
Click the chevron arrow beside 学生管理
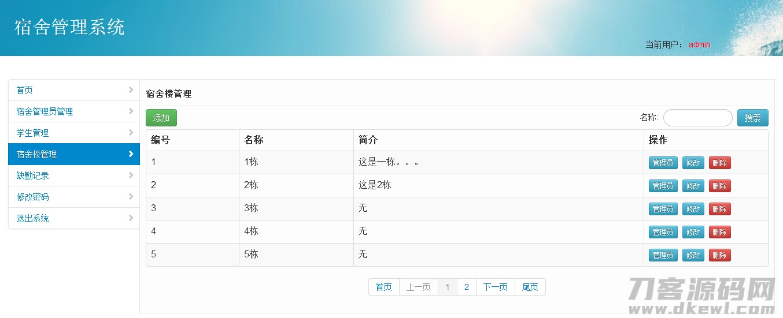[131, 133]
